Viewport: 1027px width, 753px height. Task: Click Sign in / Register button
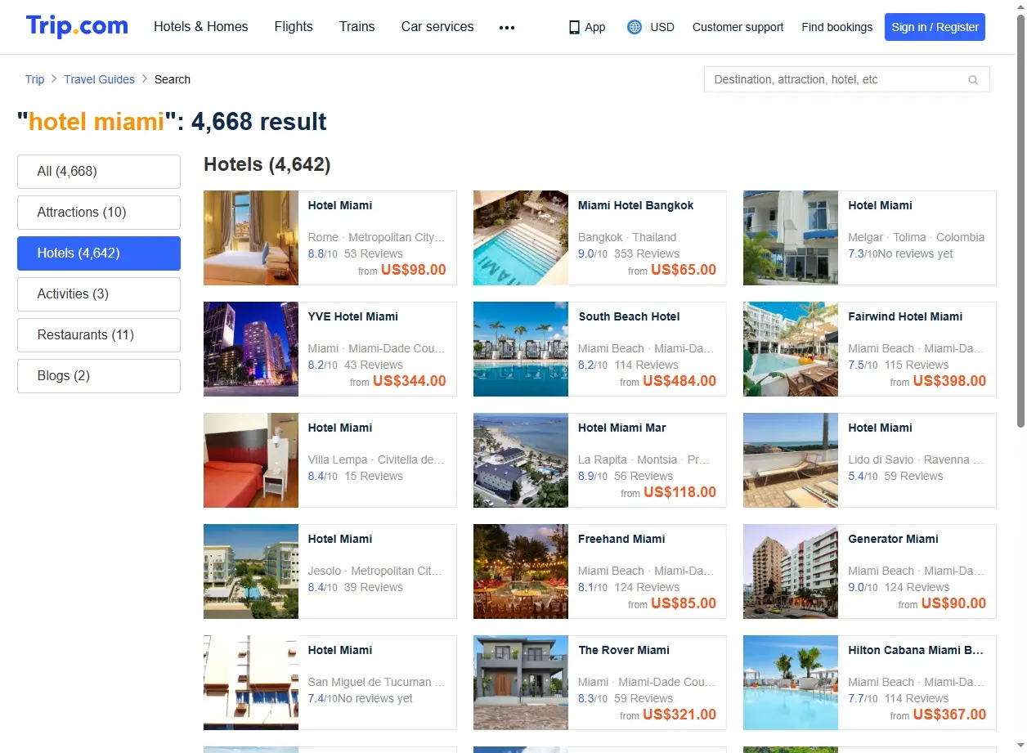935,27
